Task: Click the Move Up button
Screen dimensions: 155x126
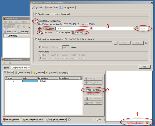Action: 93,78
